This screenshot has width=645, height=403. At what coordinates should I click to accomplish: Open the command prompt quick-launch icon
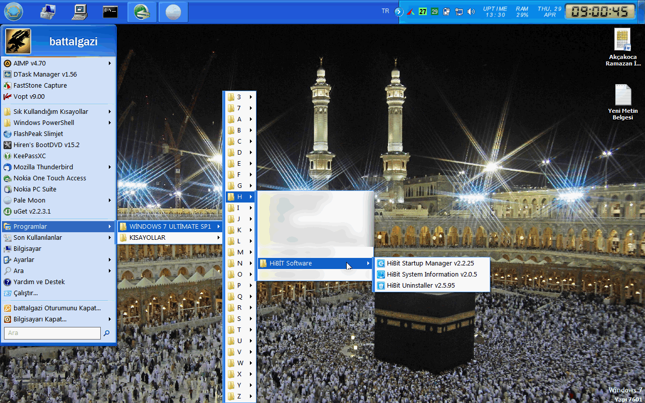click(x=110, y=12)
